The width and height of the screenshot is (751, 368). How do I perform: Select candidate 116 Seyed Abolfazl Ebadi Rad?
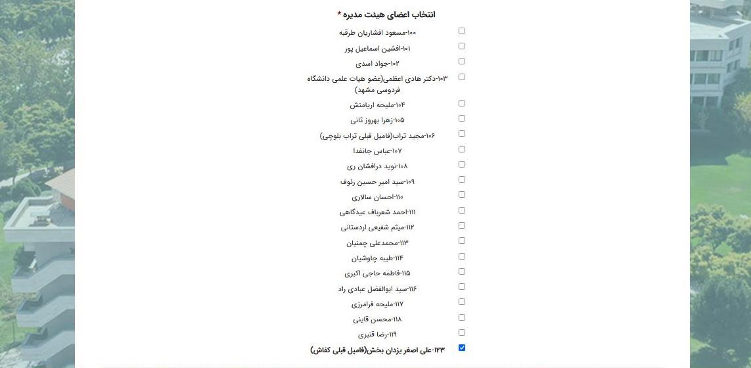[x=462, y=287]
